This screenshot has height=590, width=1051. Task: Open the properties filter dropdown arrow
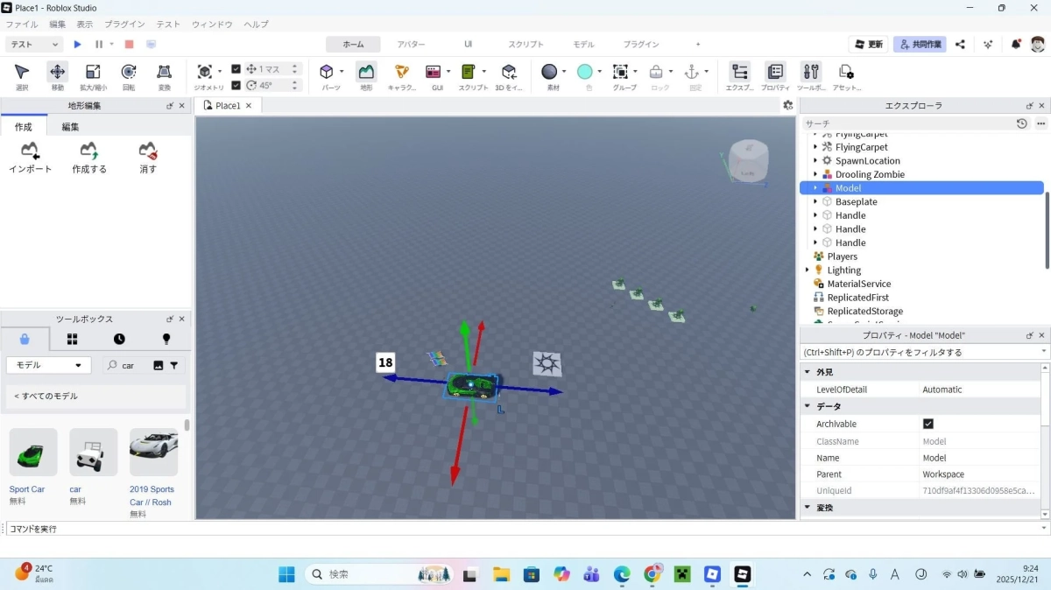click(1043, 352)
